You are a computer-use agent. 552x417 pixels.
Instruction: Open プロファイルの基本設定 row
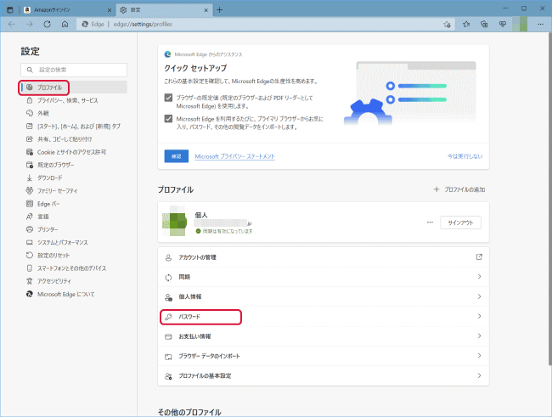[x=324, y=375]
